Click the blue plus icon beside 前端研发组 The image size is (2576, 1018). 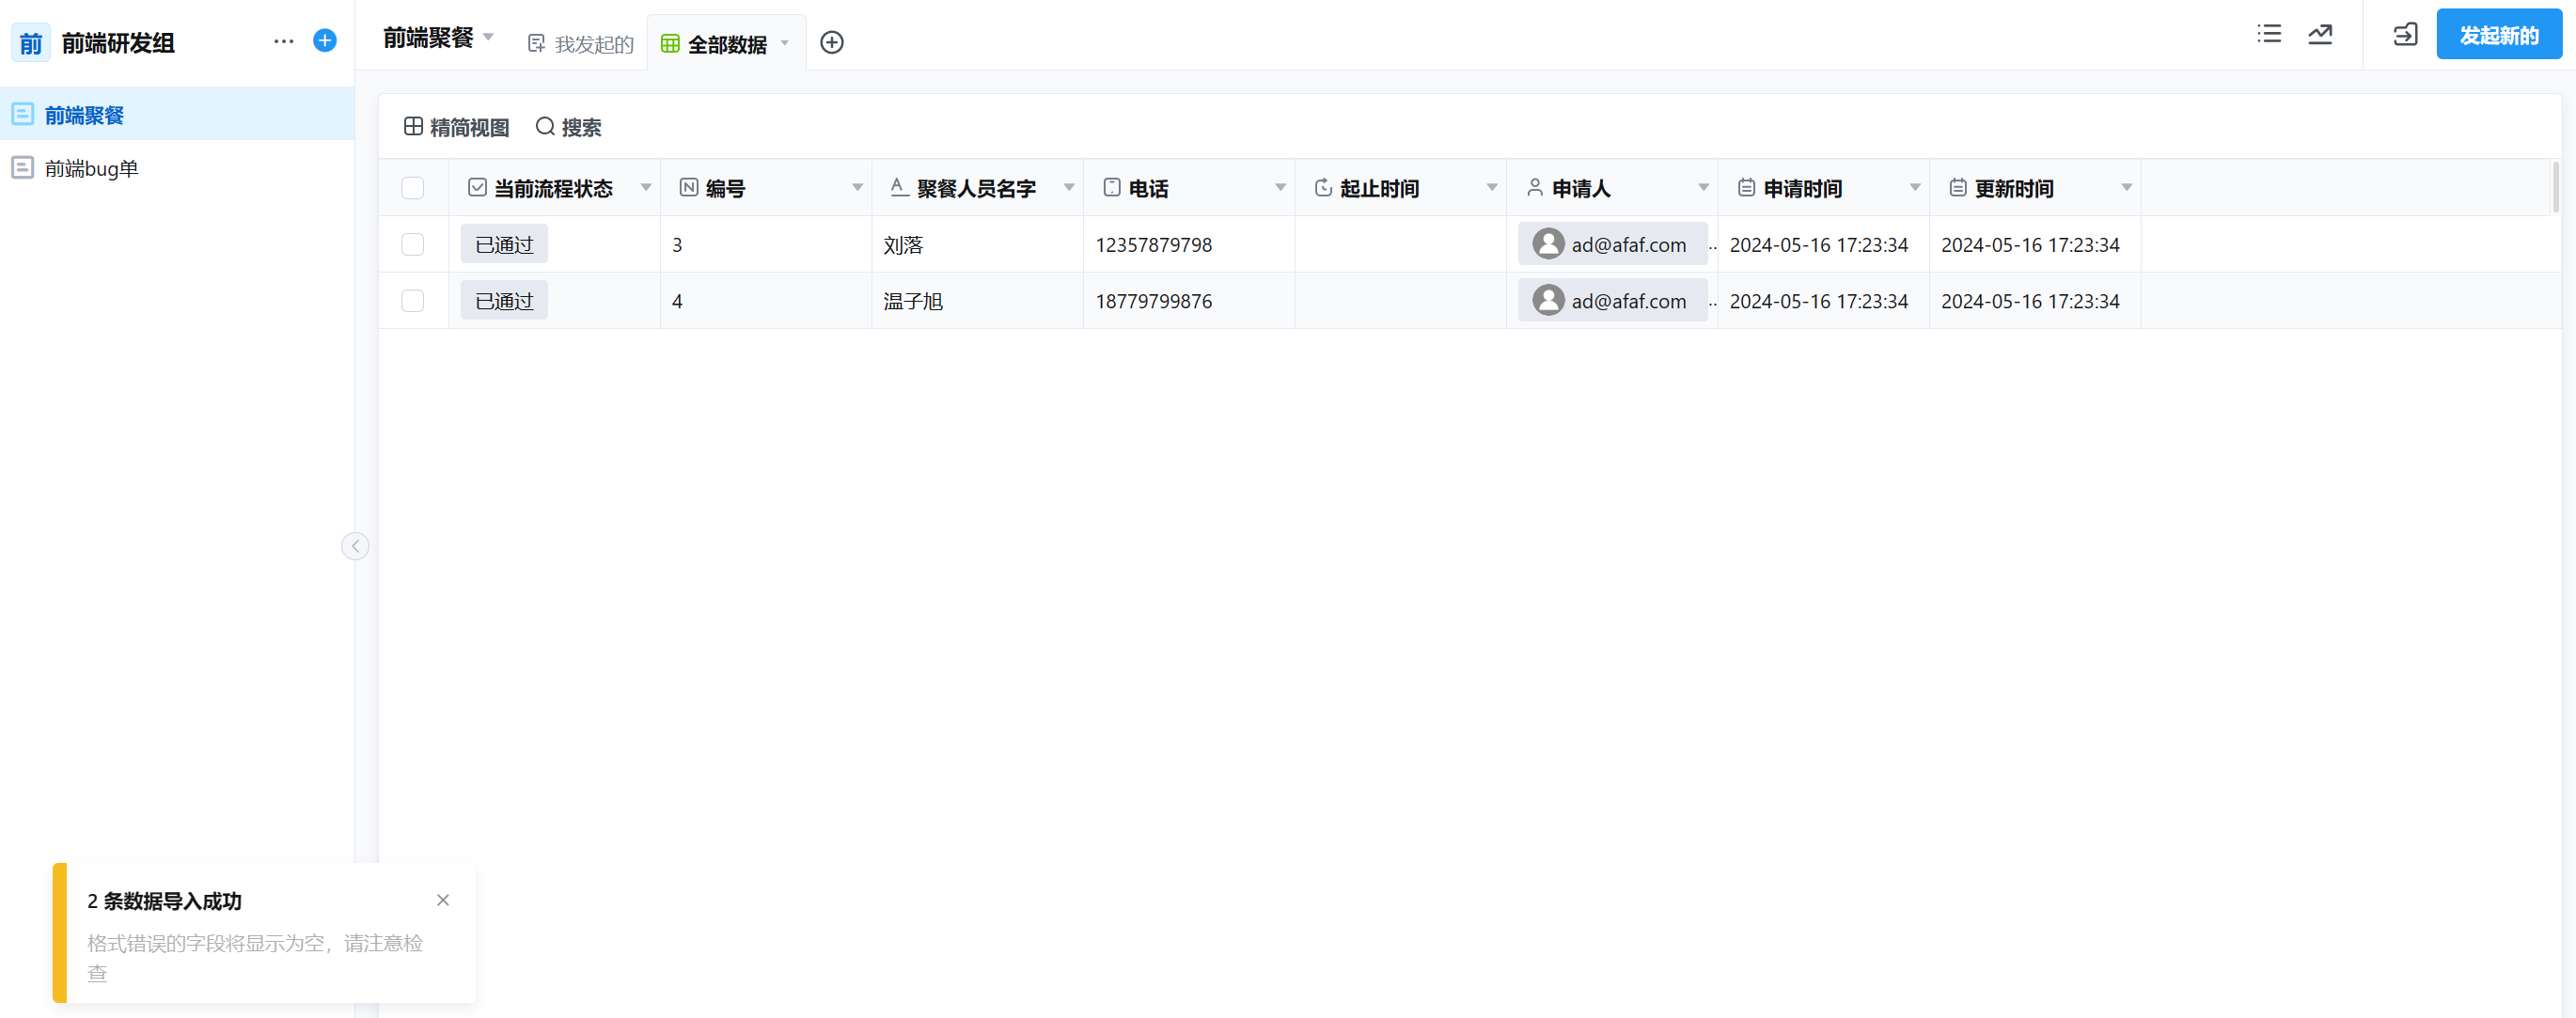coord(324,40)
